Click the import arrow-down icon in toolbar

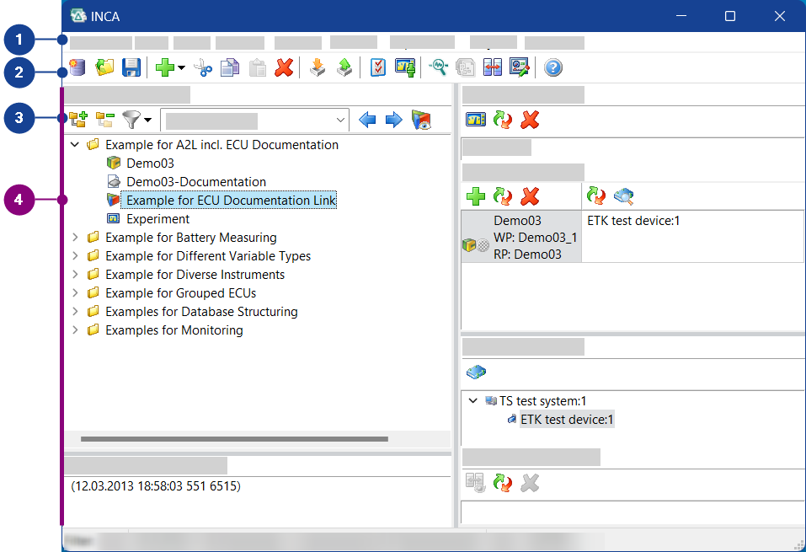tap(318, 68)
